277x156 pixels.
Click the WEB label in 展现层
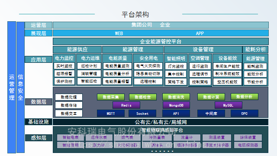[x=119, y=33]
